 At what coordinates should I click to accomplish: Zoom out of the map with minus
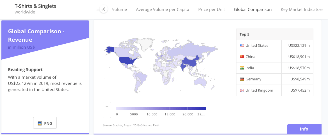pos(107,114)
